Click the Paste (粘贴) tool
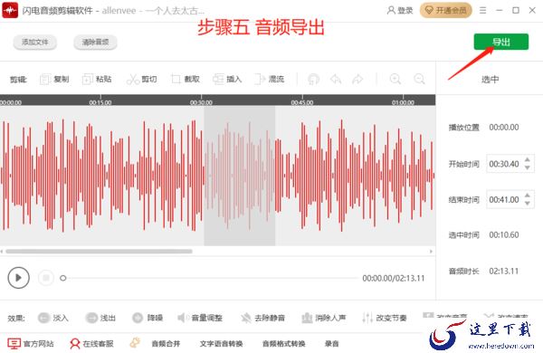This screenshot has width=543, height=353. (97, 80)
